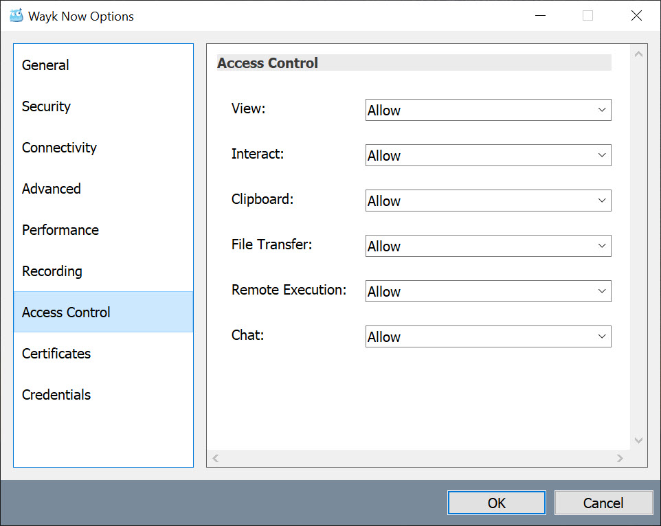The image size is (661, 526).
Task: Open the View permission dropdown
Action: click(x=488, y=110)
